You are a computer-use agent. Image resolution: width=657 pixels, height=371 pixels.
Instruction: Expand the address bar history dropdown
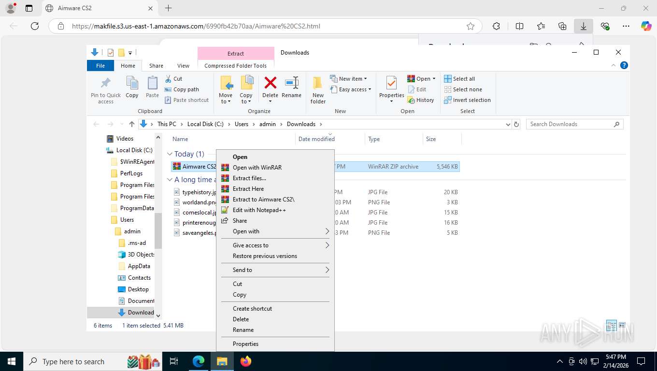(x=508, y=124)
